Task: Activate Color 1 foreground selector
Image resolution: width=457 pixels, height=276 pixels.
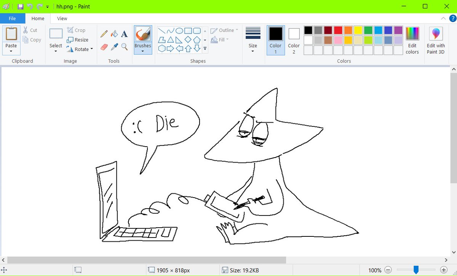Action: [x=276, y=40]
